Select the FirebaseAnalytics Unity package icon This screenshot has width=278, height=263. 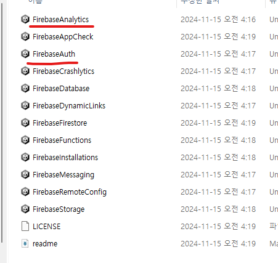(25, 19)
